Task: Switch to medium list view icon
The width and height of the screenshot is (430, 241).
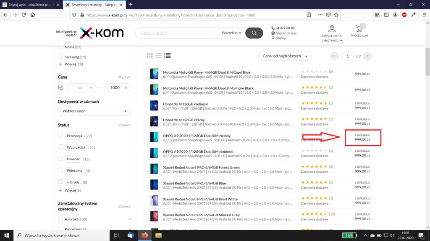Action: 158,56
